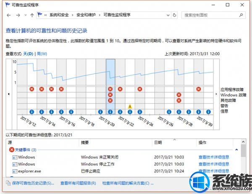
Task: Expand address bar history dropdown
Action: [x=168, y=15]
